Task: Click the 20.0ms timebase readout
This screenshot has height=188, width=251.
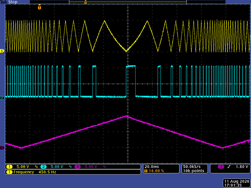Action: click(152, 167)
